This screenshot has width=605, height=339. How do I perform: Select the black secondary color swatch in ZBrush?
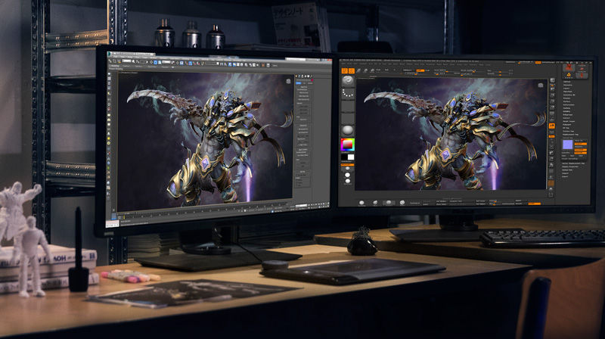(344, 157)
